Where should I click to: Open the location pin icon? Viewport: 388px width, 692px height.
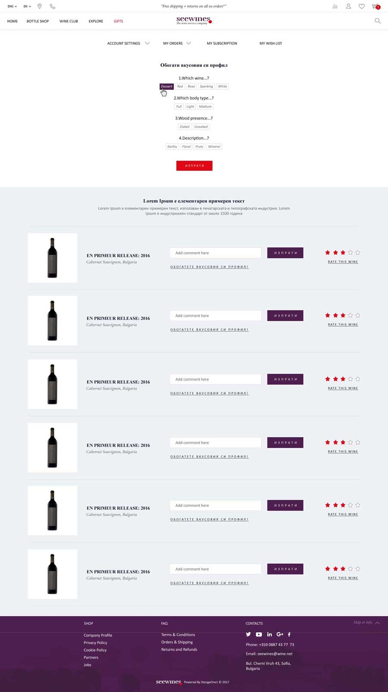coord(40,6)
